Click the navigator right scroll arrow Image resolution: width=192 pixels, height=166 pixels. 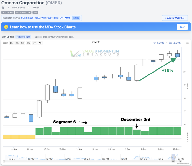click(x=180, y=162)
